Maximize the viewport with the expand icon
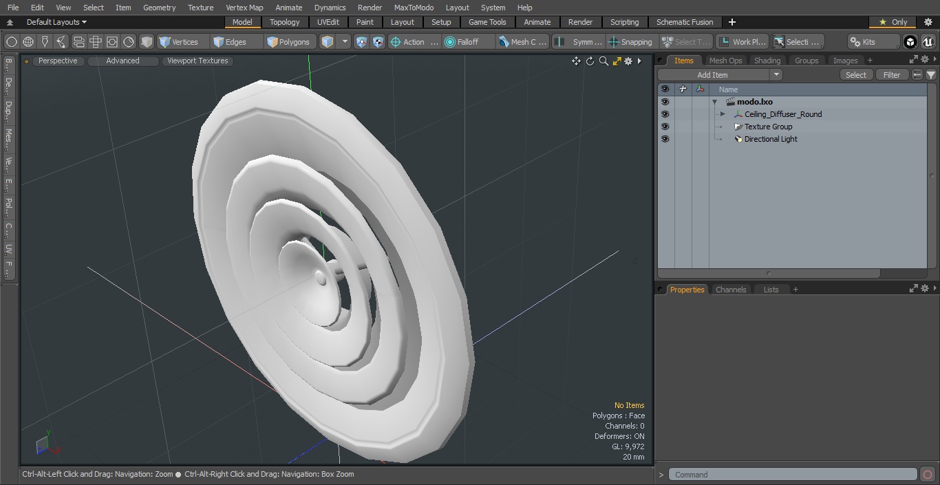940x485 pixels. click(617, 61)
